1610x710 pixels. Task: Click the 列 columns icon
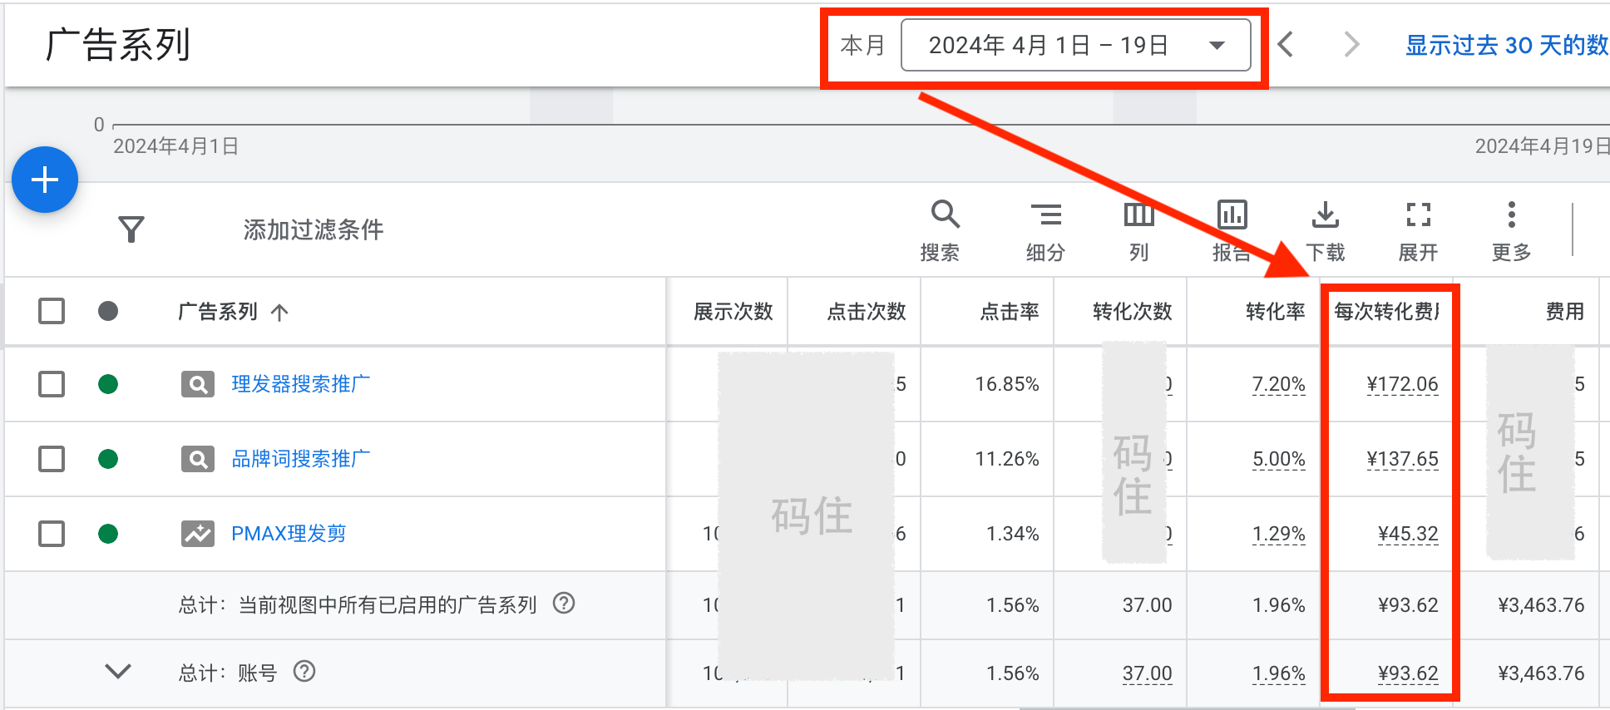(1138, 229)
